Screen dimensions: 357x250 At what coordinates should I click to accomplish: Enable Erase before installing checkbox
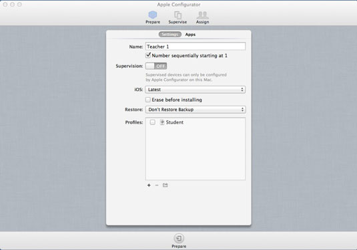click(148, 100)
